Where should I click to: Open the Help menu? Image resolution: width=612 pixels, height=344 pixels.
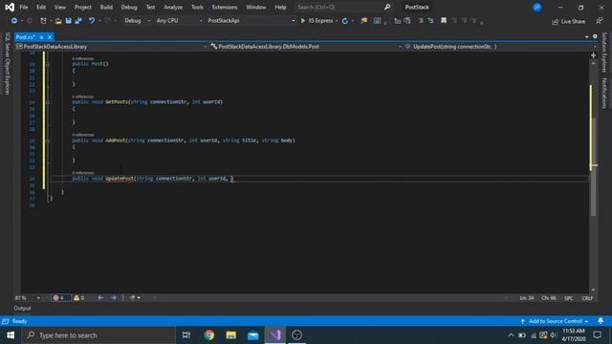click(280, 7)
